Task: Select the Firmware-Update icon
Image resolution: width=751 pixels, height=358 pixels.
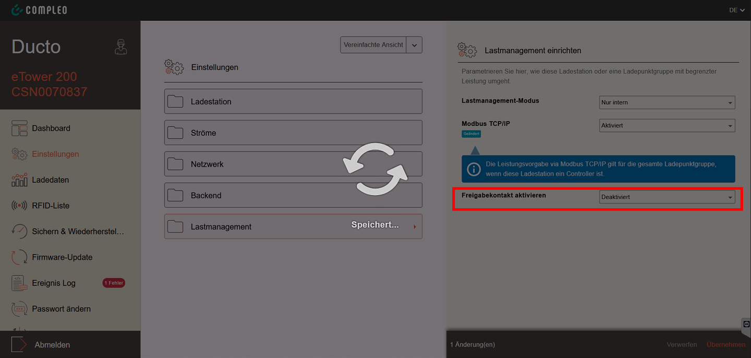Action: click(x=19, y=257)
